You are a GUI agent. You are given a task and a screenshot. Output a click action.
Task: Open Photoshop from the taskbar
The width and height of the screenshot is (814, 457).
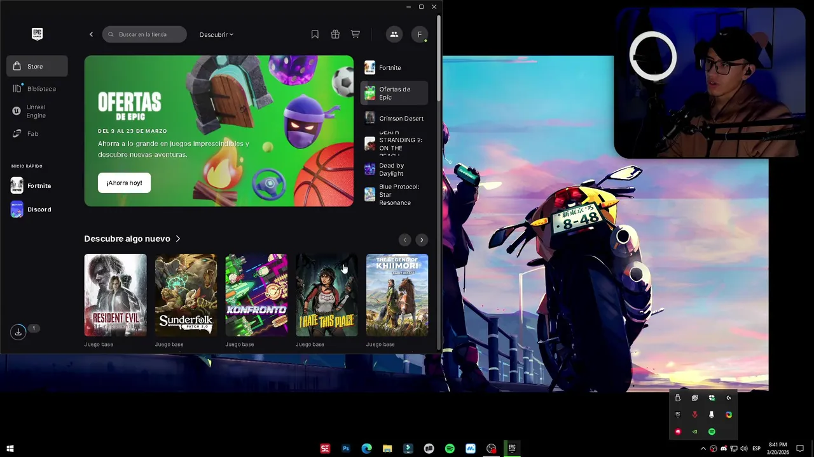(346, 448)
